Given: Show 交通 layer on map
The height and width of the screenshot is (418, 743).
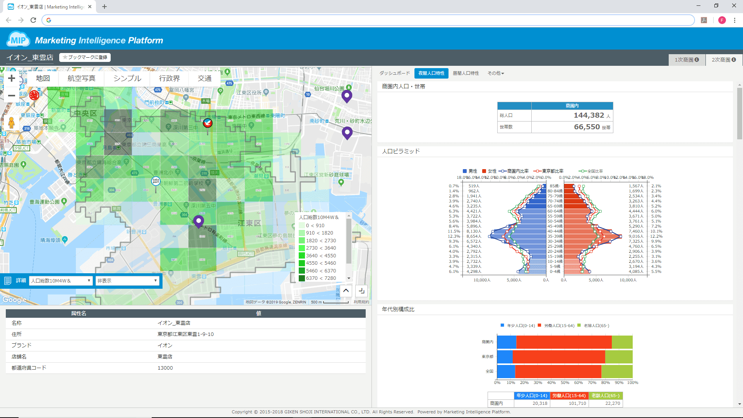Looking at the screenshot, I should click(205, 79).
